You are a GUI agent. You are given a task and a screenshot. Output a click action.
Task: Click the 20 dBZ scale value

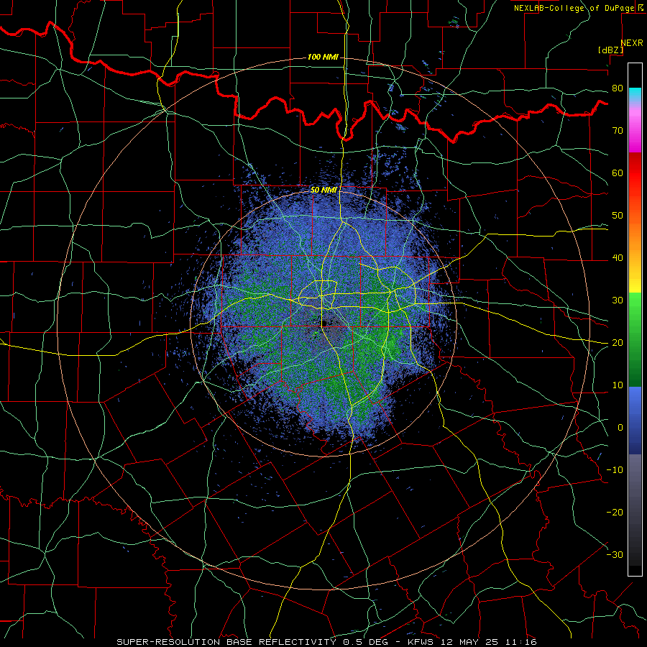[618, 342]
